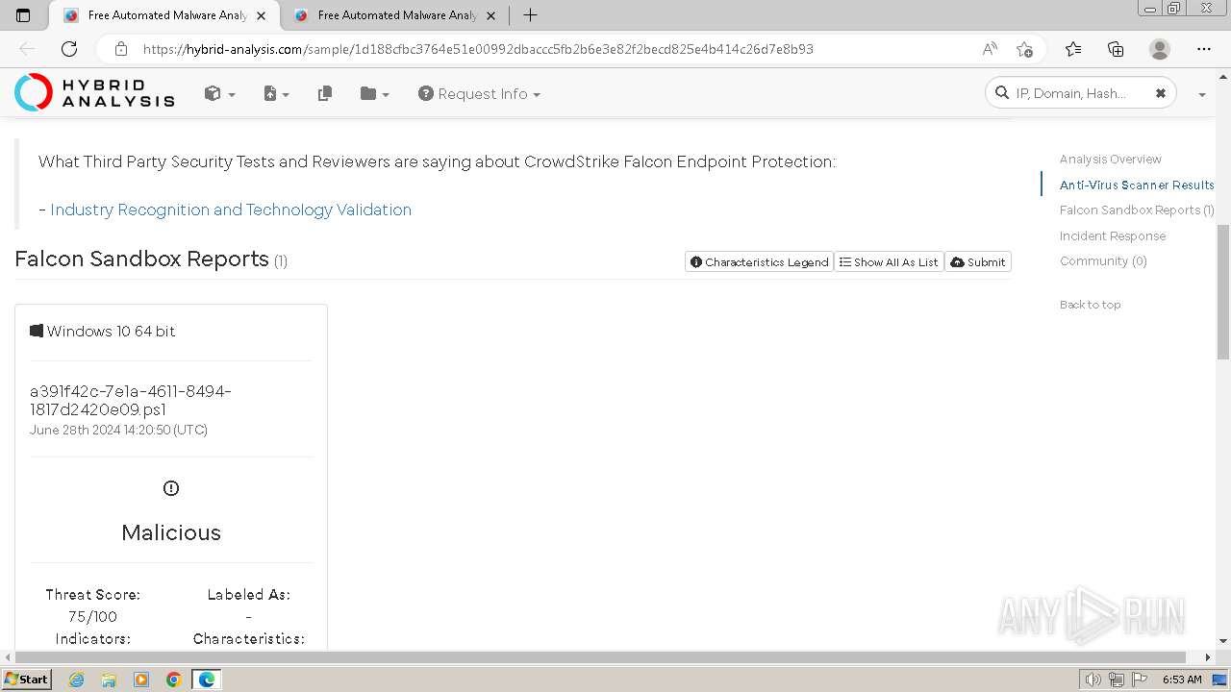
Task: Click the 6:53 AM system clock
Action: (x=1182, y=680)
